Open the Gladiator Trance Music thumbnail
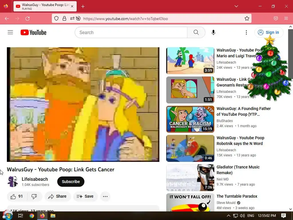 click(190, 178)
